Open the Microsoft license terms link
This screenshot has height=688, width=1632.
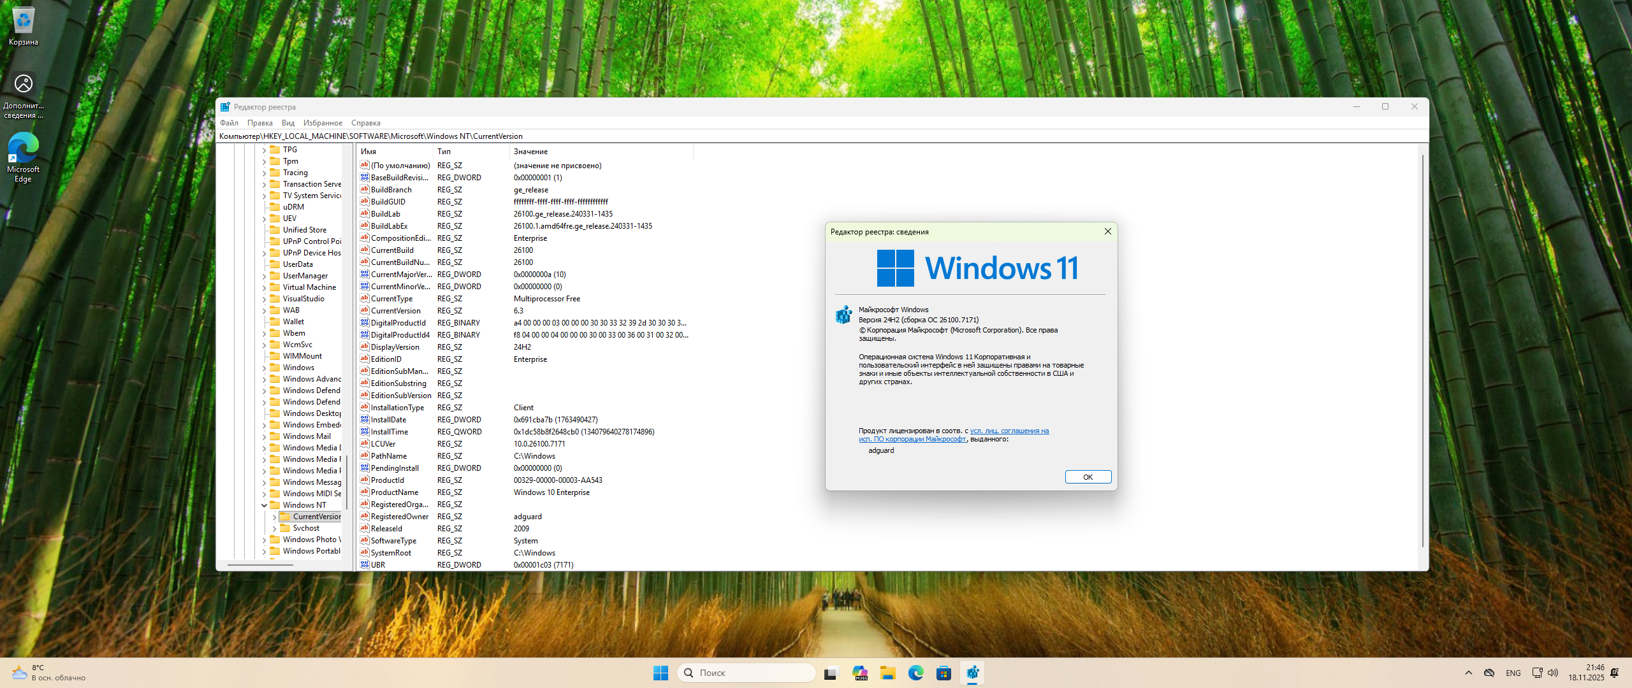click(x=1009, y=431)
